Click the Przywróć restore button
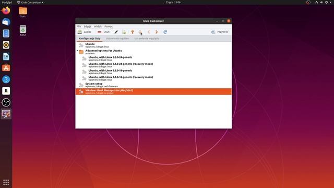The width and height of the screenshot is (334, 188). 220,32
